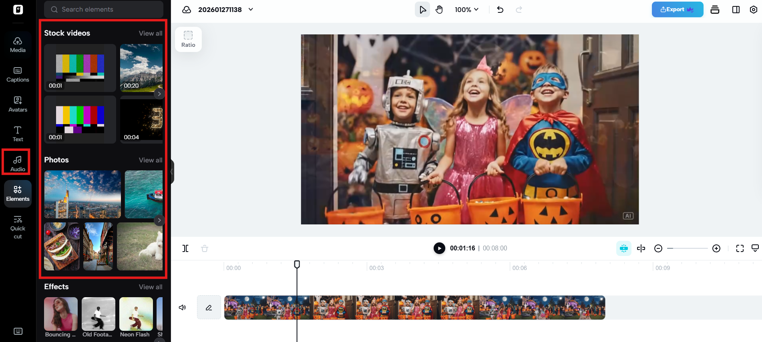Open the Avatars panel
This screenshot has height=342, width=762.
tap(18, 104)
